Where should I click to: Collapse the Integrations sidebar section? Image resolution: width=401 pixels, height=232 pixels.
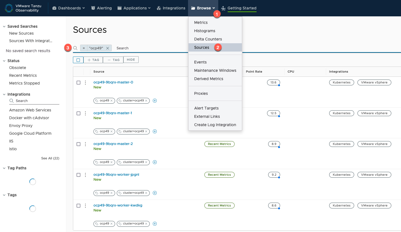coord(4,95)
